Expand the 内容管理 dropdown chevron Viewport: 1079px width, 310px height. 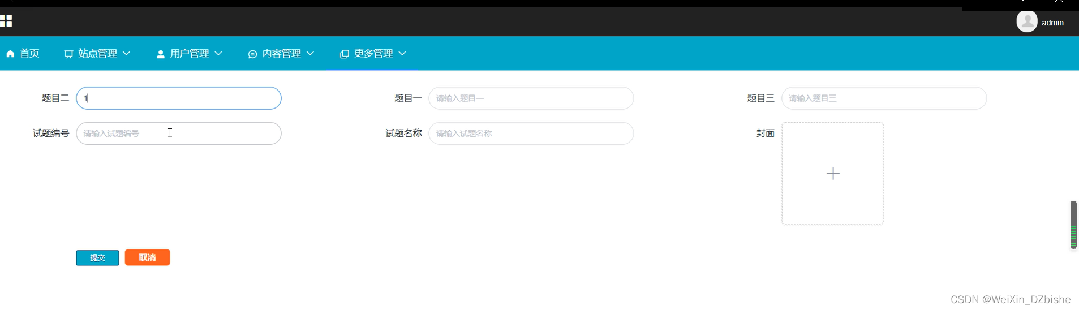coord(311,53)
